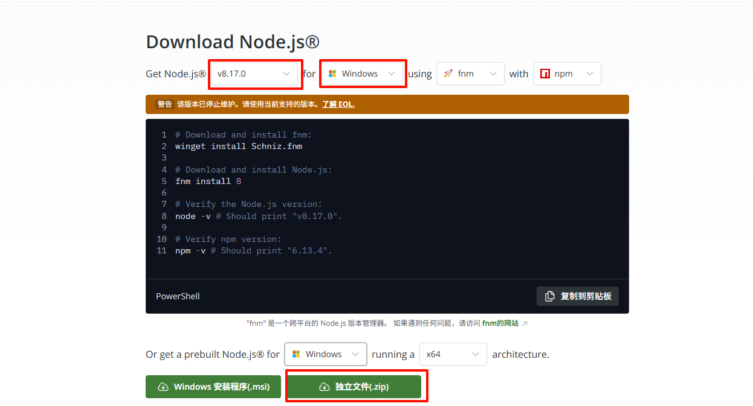Open the x64 architecture dropdown

(x=453, y=354)
